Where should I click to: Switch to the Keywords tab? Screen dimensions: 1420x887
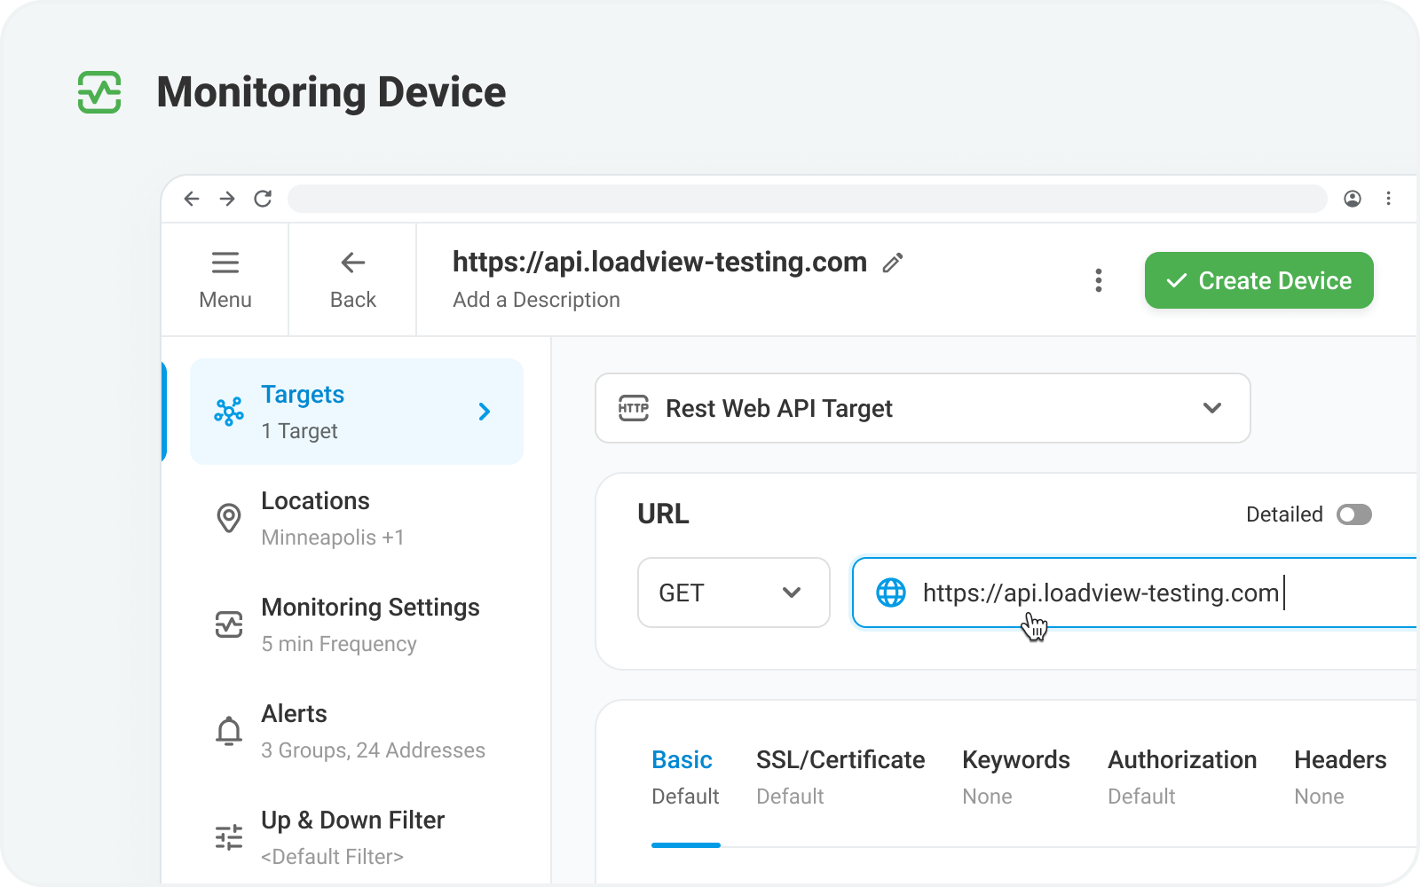[1016, 778]
